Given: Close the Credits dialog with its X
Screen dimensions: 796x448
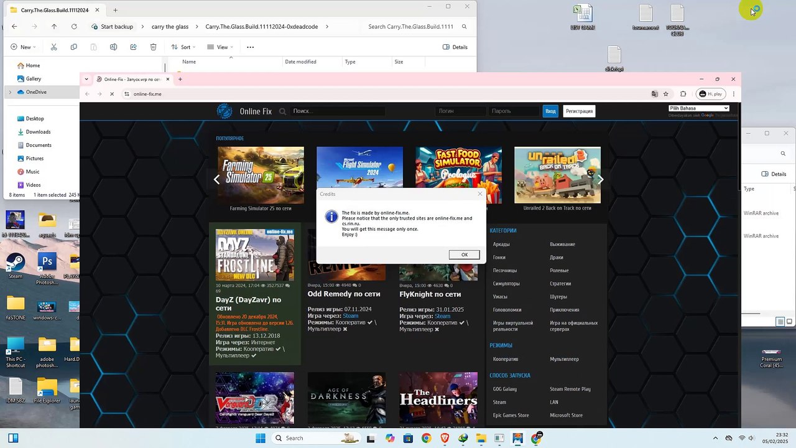Looking at the screenshot, I should pyautogui.click(x=479, y=194).
